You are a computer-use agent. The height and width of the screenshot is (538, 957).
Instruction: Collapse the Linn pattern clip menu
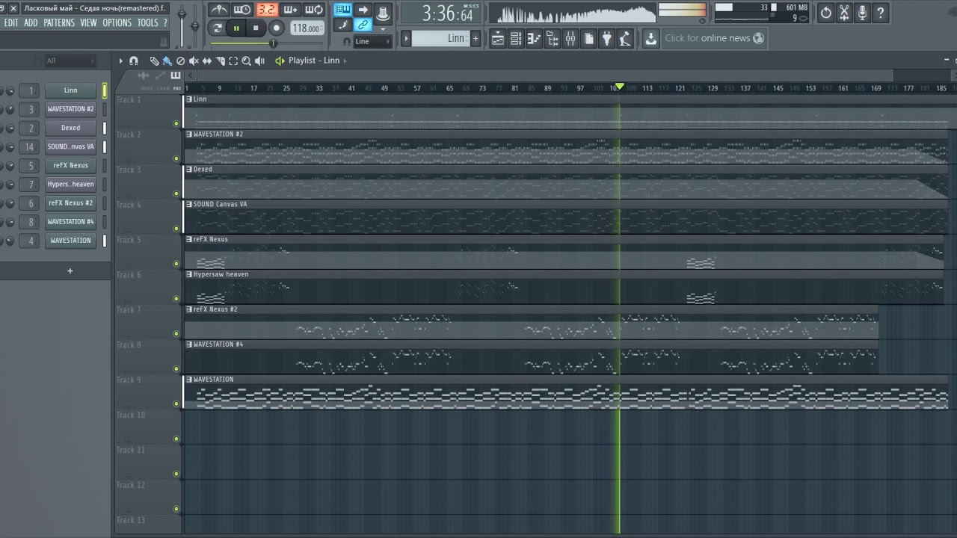pos(189,99)
